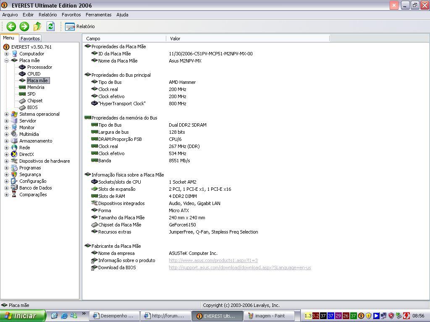
Task: Click the taskbar clock 08:56
Action: click(x=418, y=316)
